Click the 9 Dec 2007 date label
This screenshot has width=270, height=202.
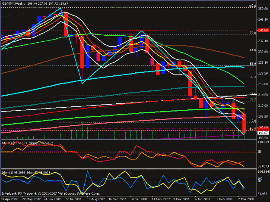181,199
